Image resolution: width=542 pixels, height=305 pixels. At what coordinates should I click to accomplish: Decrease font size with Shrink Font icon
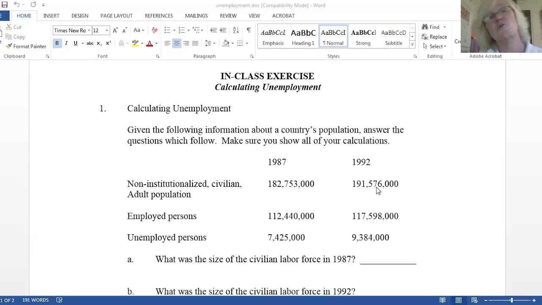pyautogui.click(x=124, y=30)
